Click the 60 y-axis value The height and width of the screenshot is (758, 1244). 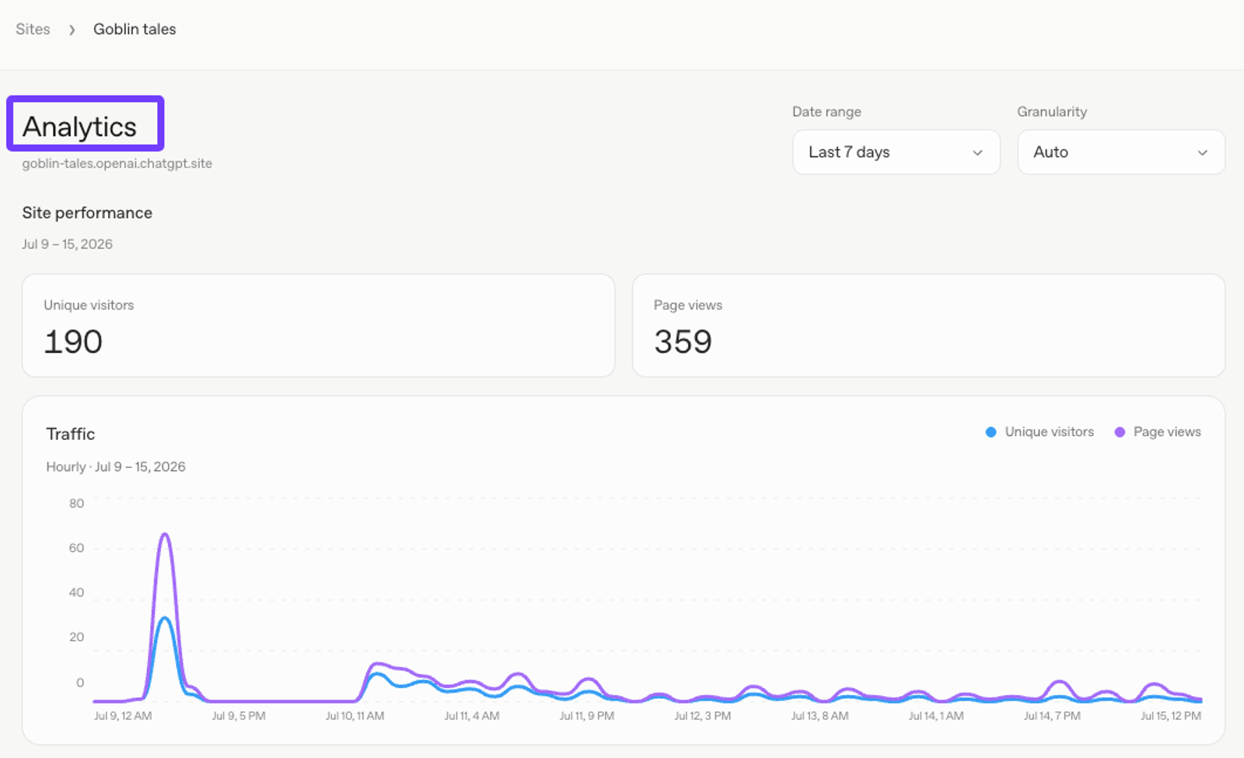pyautogui.click(x=76, y=548)
